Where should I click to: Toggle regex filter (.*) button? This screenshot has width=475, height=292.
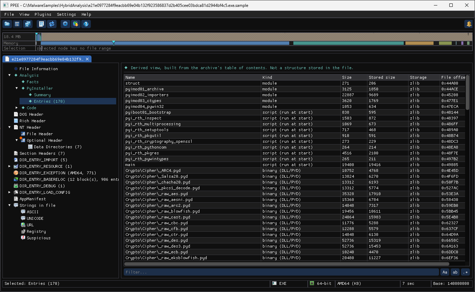pyautogui.click(x=465, y=272)
